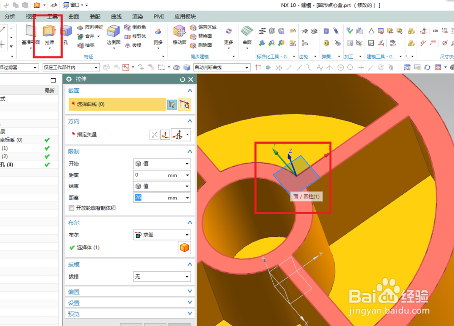
Task: Select the Offset Region (偏置区域) tool
Action: tap(203, 27)
